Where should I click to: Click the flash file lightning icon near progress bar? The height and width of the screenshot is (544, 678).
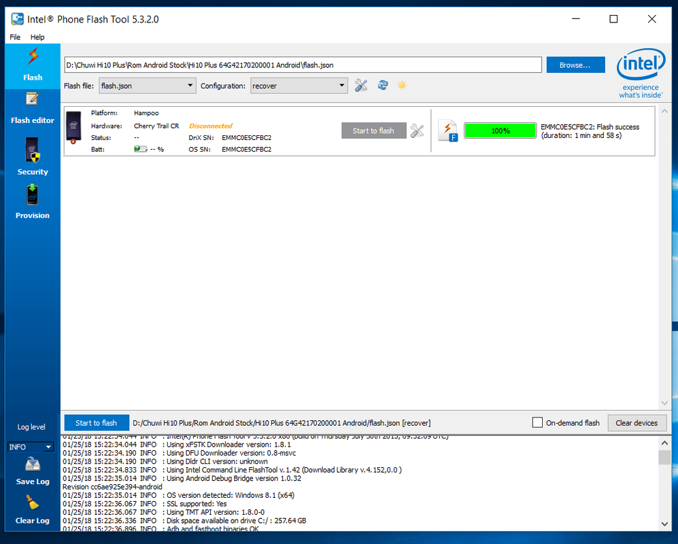448,131
